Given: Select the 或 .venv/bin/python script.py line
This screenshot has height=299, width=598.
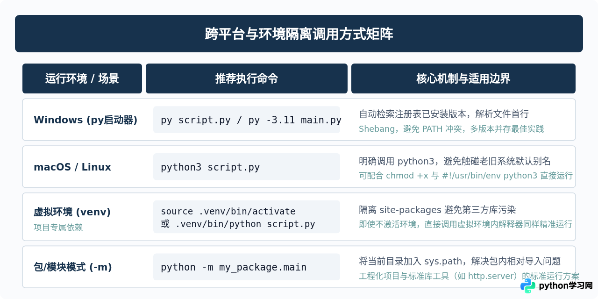Looking at the screenshot, I should (238, 224).
